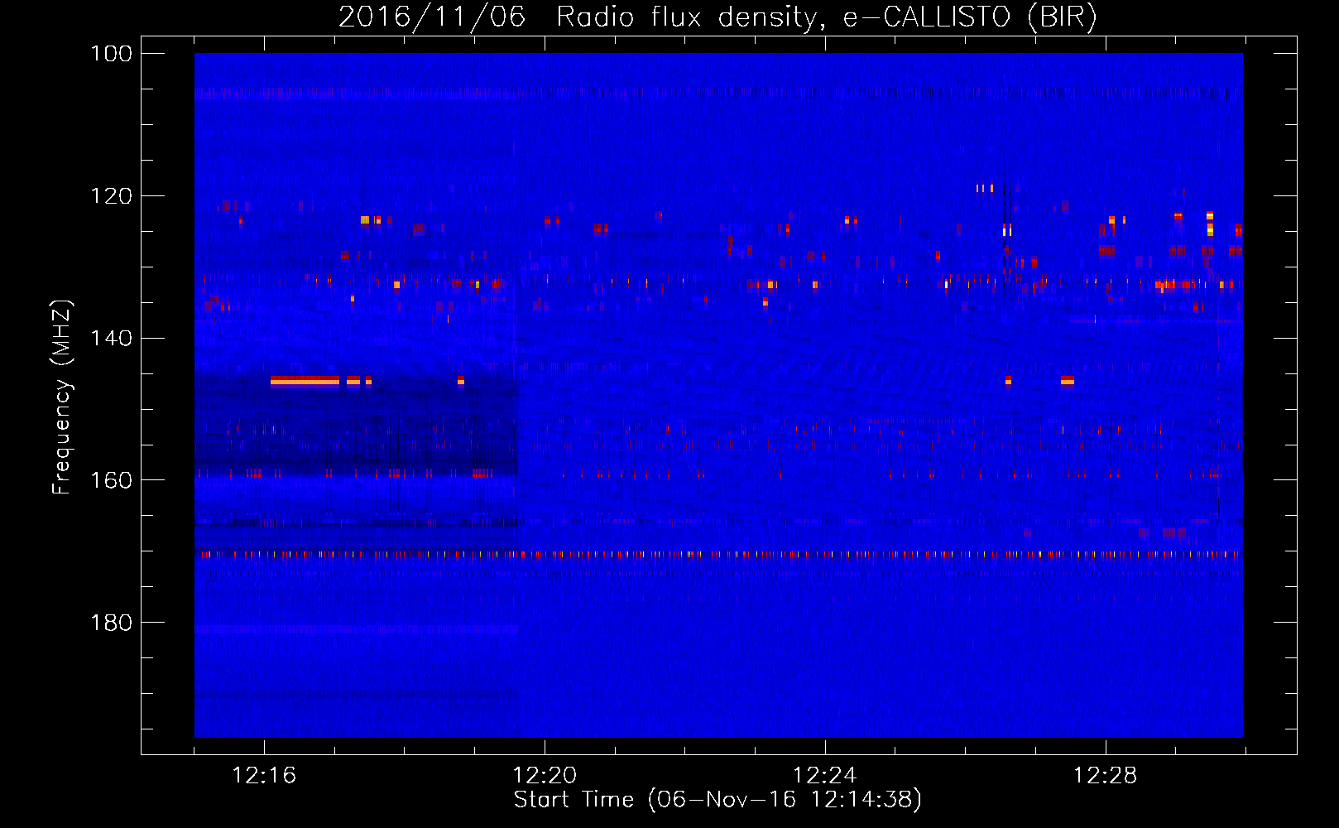This screenshot has height=828, width=1339.
Task: Click the 12:24 time tick label
Action: [825, 776]
